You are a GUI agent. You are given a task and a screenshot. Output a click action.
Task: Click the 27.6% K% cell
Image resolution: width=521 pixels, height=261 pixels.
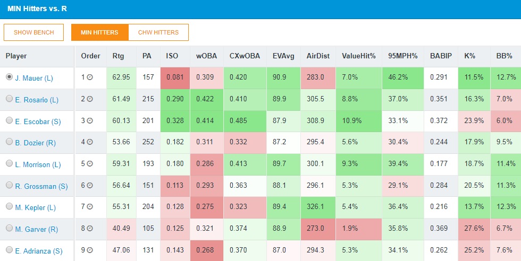click(x=474, y=229)
